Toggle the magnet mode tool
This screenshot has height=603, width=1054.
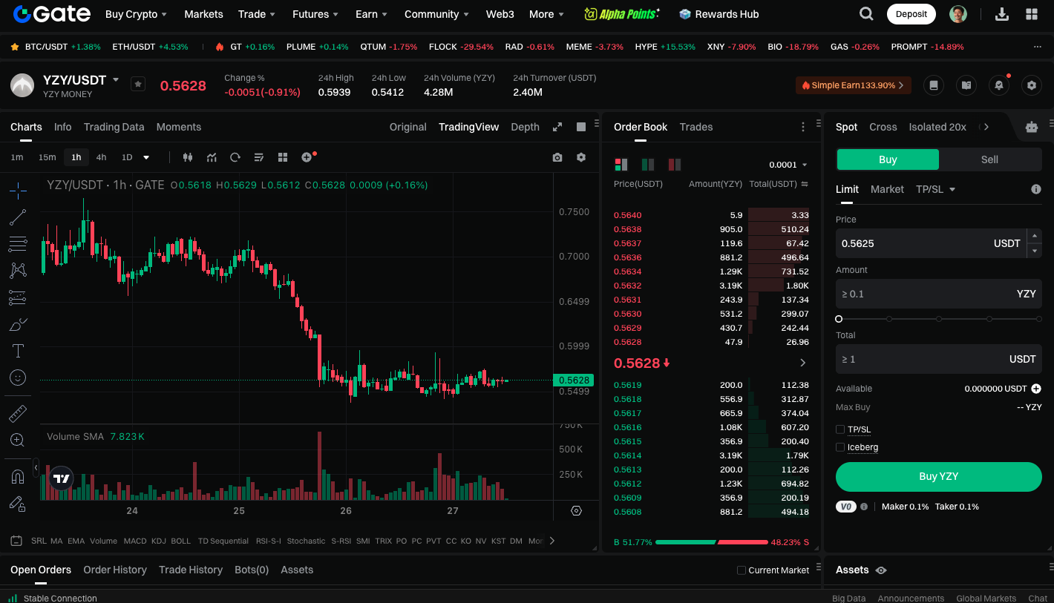pyautogui.click(x=18, y=476)
